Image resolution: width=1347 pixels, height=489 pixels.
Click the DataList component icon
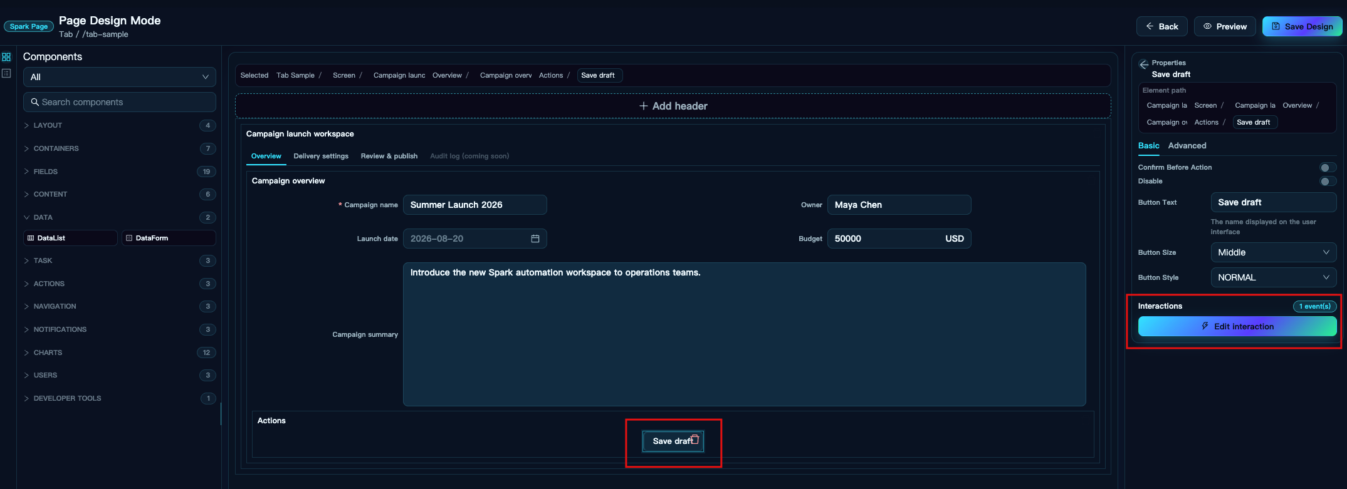tap(31, 238)
